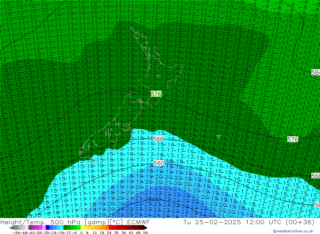Click the light pink swatch in the legend

pos(44,228)
